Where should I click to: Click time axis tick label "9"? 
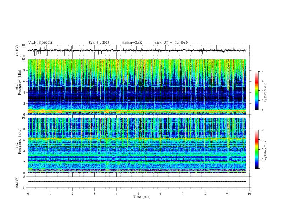point(227,194)
